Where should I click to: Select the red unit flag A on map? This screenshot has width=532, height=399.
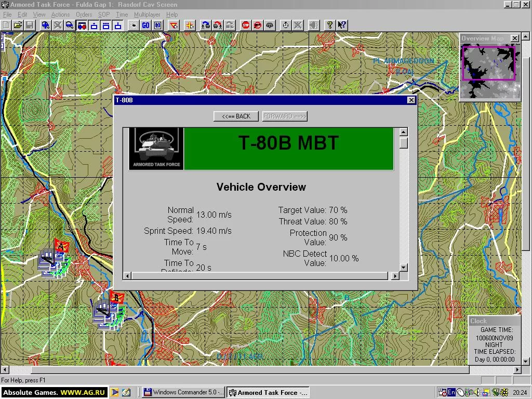click(x=61, y=246)
